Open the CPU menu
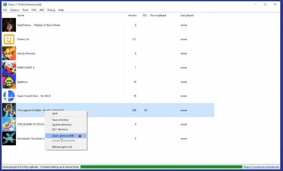 [x=34, y=10]
